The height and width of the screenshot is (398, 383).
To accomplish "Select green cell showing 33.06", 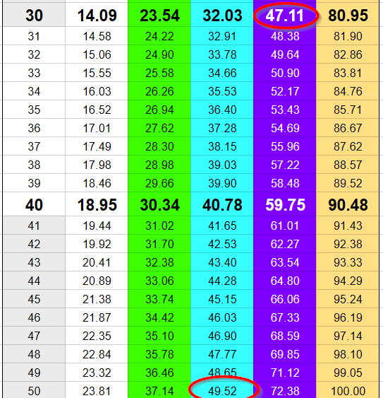I will click(x=159, y=281).
